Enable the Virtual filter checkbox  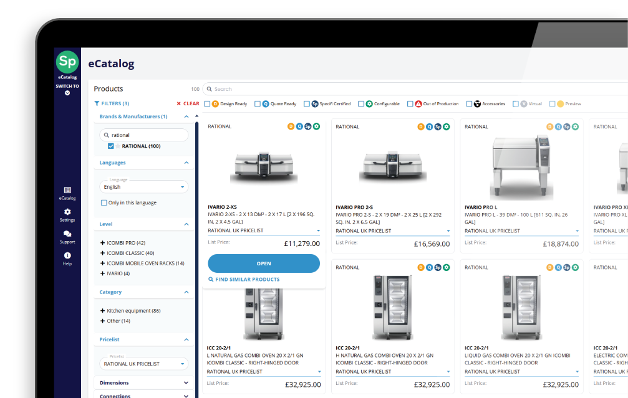click(516, 104)
